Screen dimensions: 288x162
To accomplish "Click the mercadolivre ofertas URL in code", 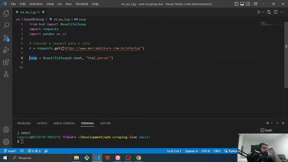I will 102,48.
